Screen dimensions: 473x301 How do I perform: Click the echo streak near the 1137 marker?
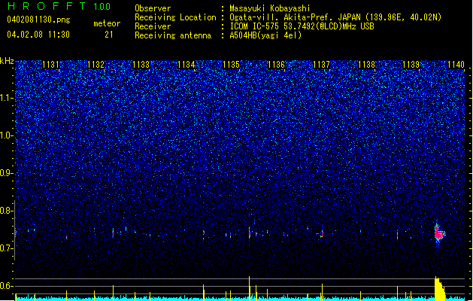322,233
